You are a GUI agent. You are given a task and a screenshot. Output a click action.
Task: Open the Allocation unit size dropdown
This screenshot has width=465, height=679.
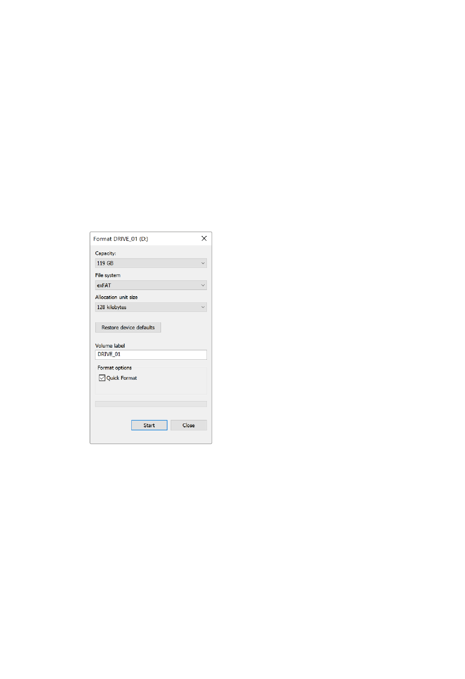(151, 307)
